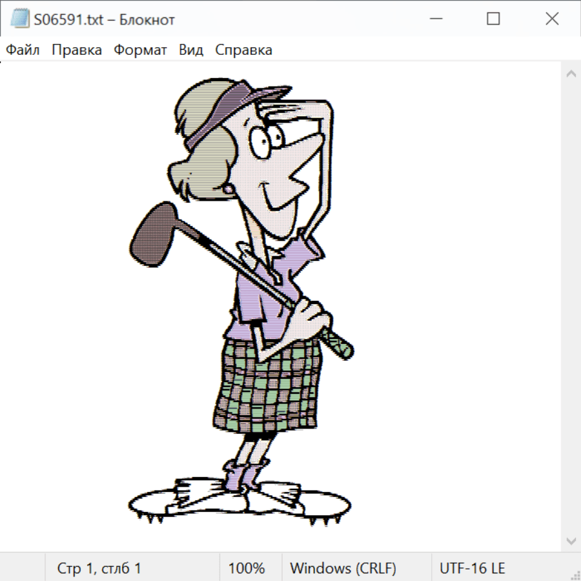
Task: Click the UTF-16 LE encoding field
Action: click(x=473, y=569)
